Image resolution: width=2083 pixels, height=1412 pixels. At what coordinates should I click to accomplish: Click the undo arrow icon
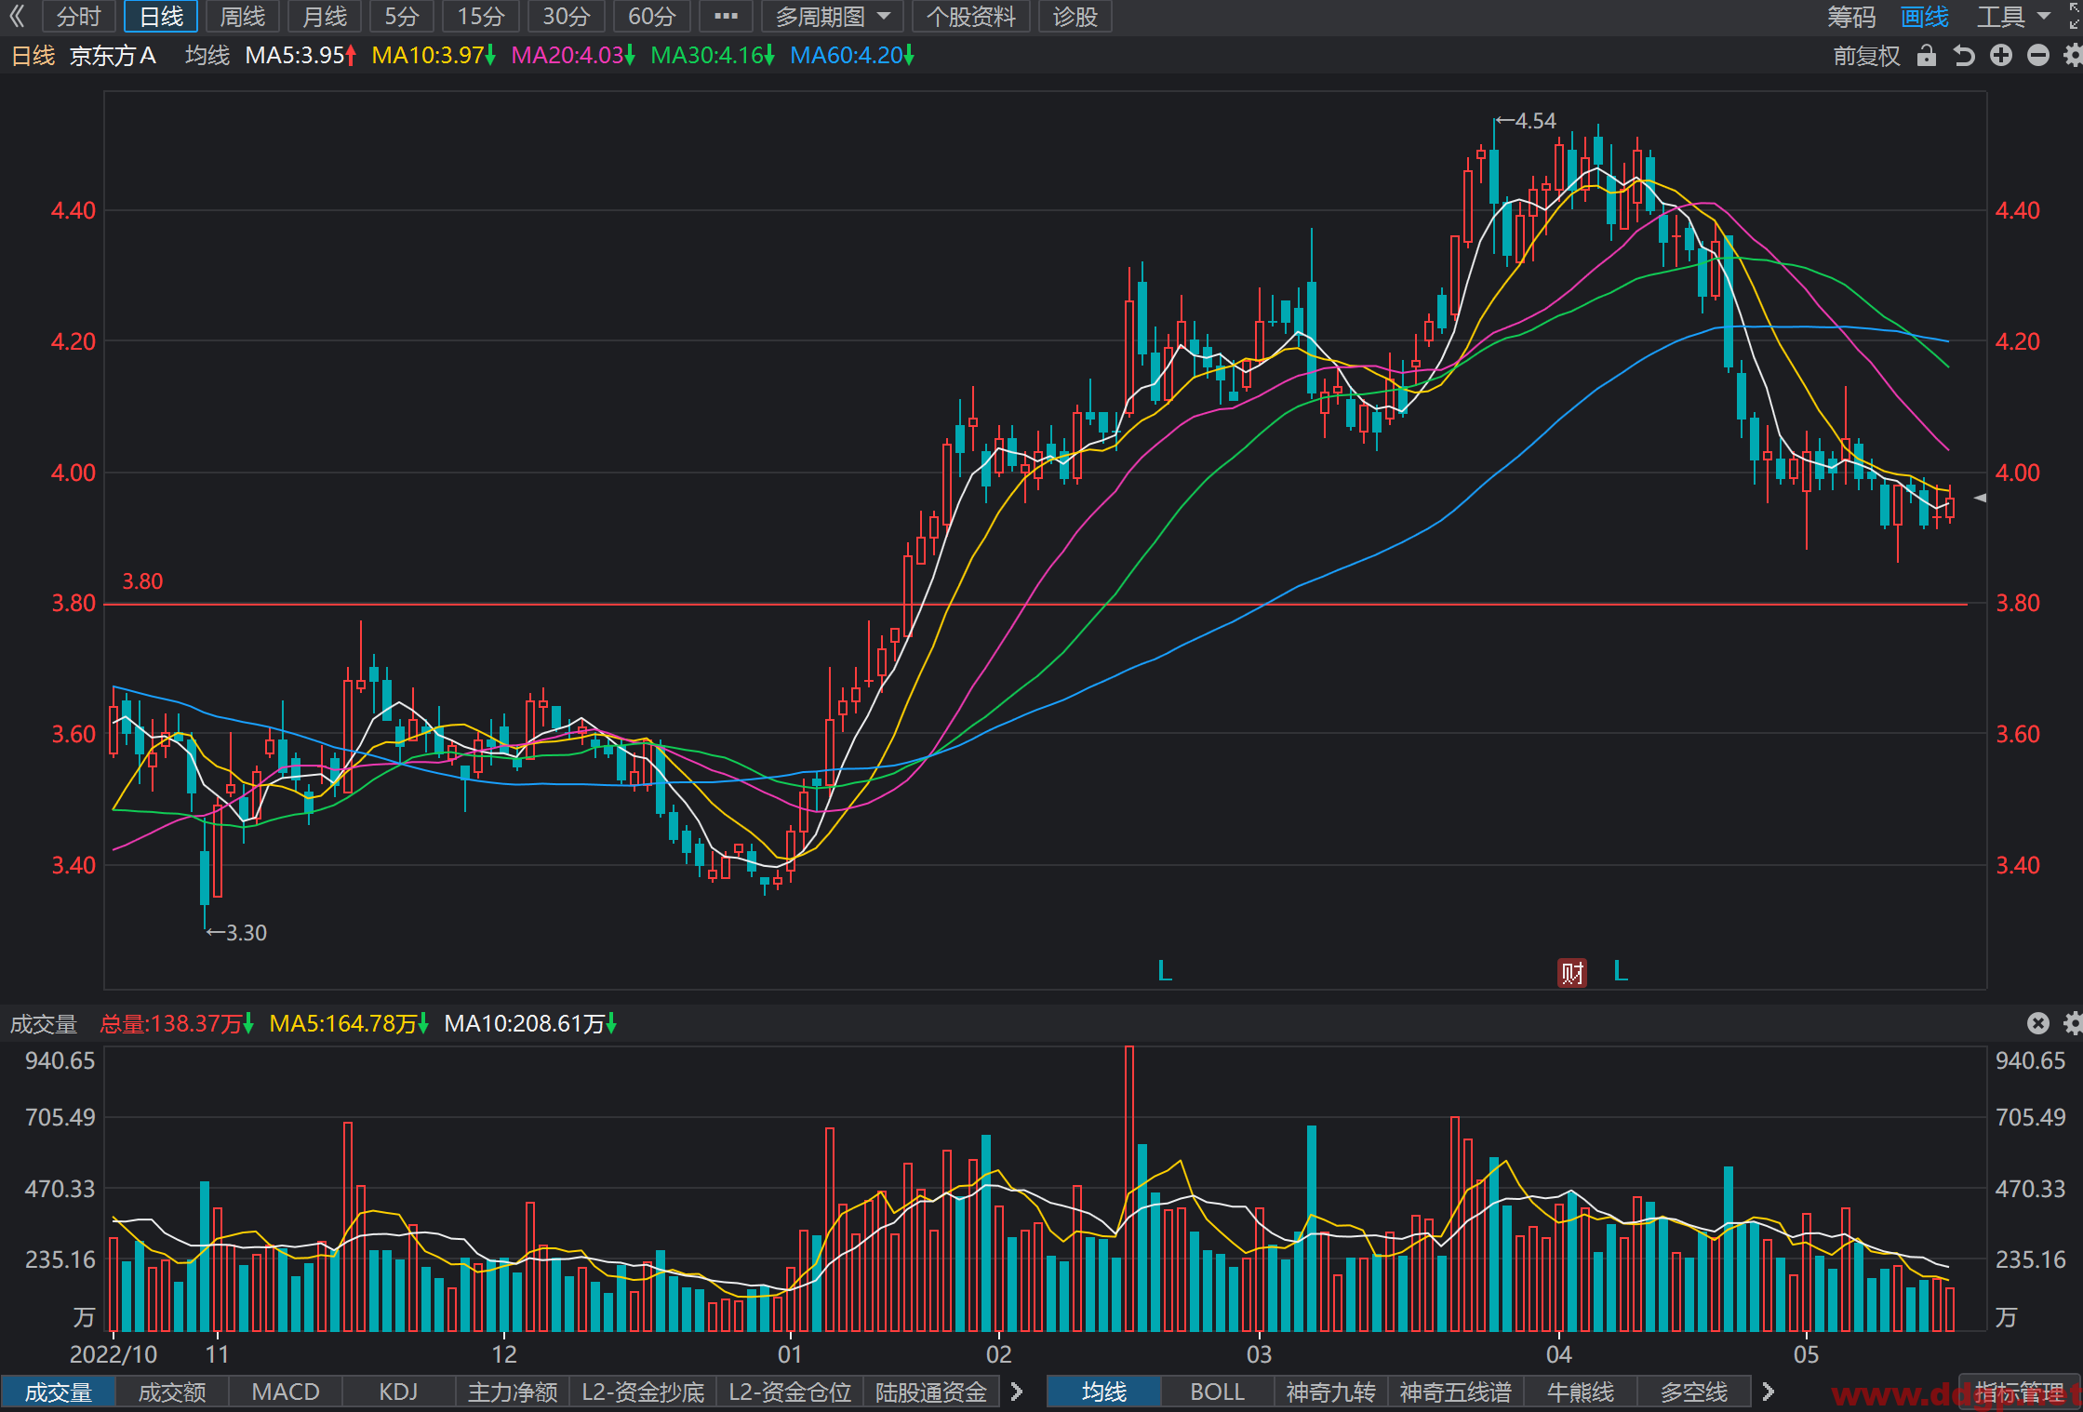pos(1964,56)
